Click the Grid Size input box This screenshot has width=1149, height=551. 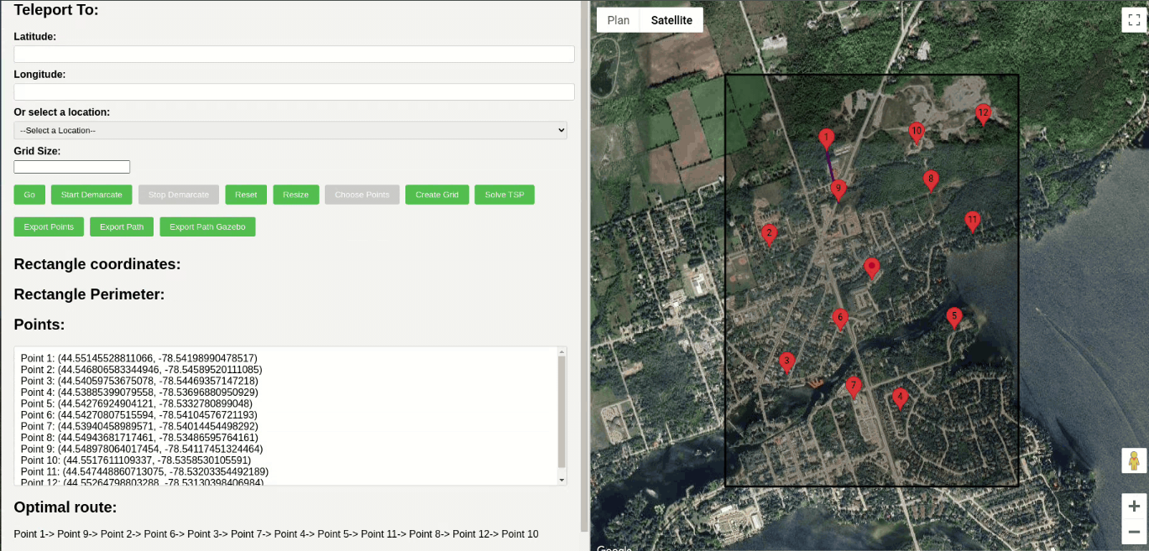[72, 167]
